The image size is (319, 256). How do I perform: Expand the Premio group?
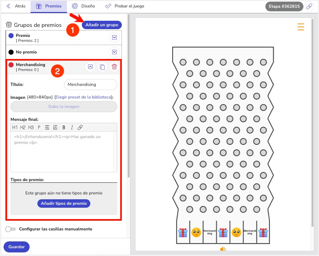pyautogui.click(x=114, y=38)
